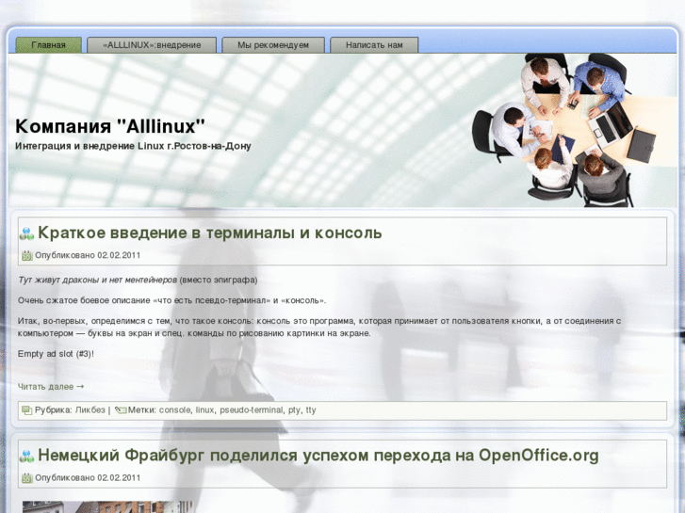Open the console tag

point(174,410)
